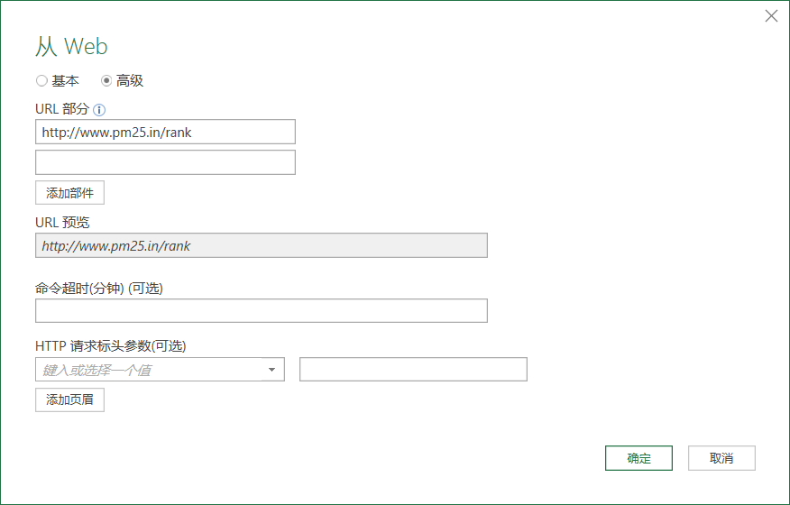Click the 命令超时(分钟) (可选) label

[x=99, y=289]
